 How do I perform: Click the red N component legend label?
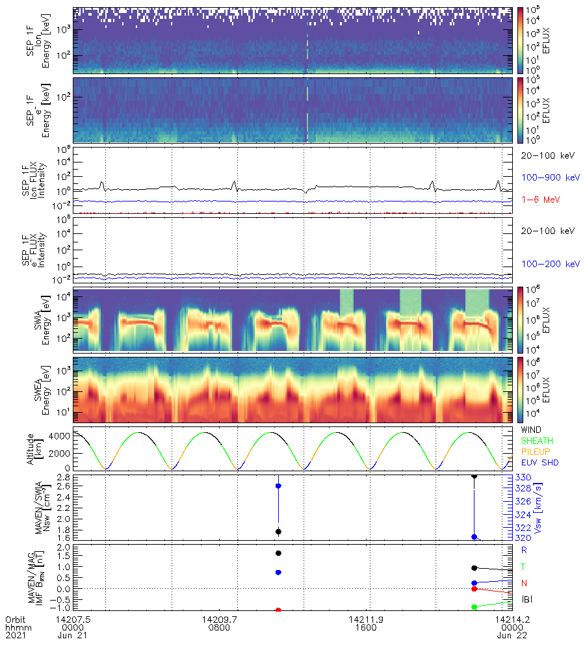click(x=524, y=582)
